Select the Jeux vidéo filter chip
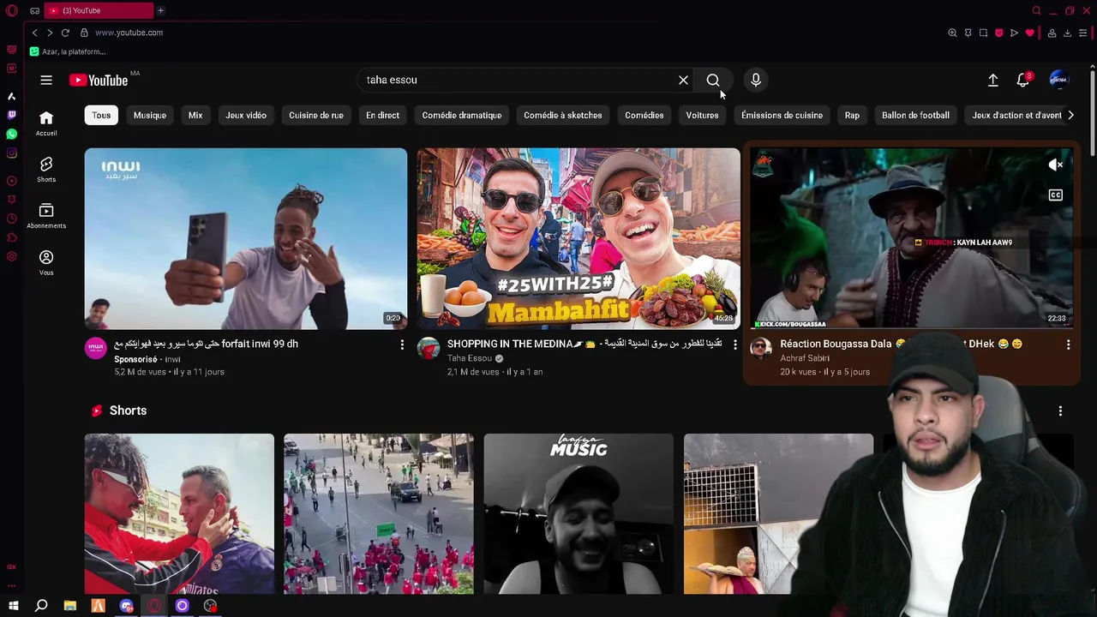Screen dimensions: 1097x617 [246, 115]
